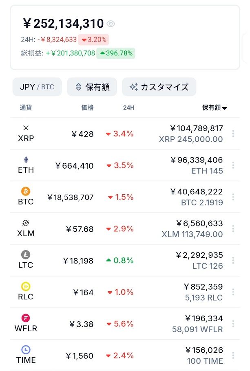
Task: Open the 保有額 sort selector button
Action: 92,87
